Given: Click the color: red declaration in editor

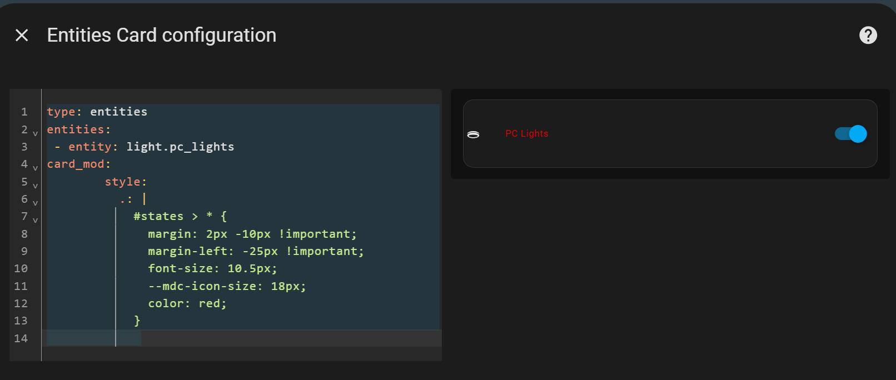Looking at the screenshot, I should click(187, 303).
